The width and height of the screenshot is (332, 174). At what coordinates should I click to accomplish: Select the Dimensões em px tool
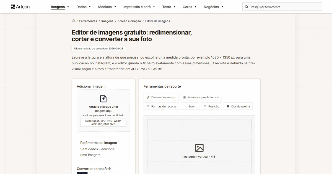(x=161, y=97)
